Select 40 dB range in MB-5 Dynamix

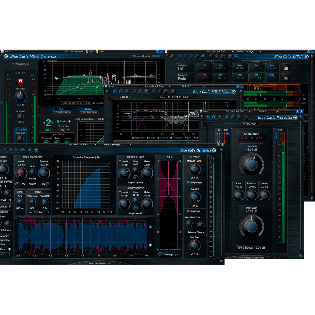tap(87, 103)
